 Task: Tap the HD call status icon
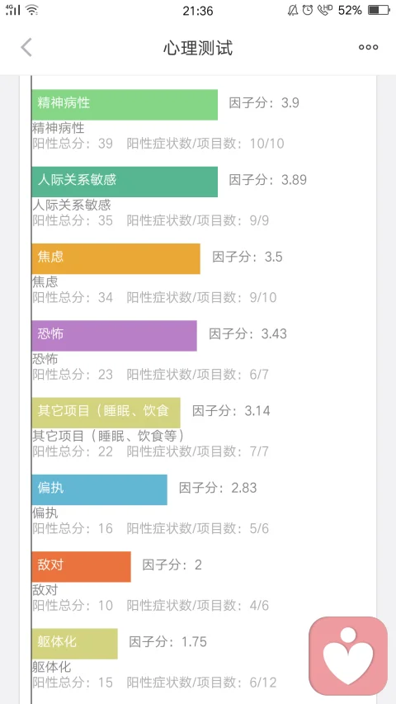324,10
